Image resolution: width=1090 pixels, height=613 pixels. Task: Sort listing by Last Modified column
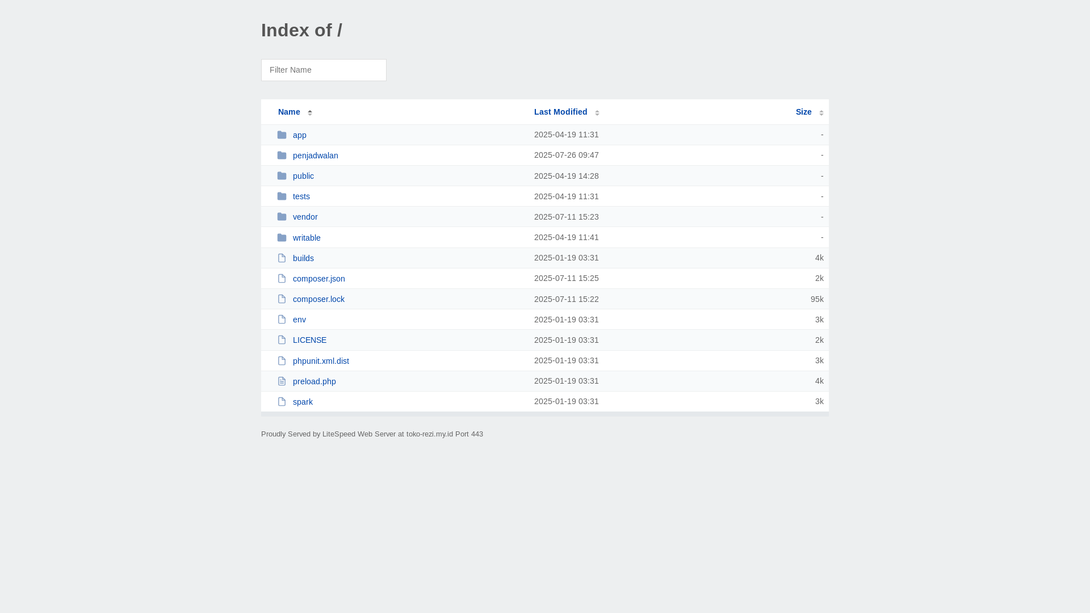pyautogui.click(x=560, y=112)
